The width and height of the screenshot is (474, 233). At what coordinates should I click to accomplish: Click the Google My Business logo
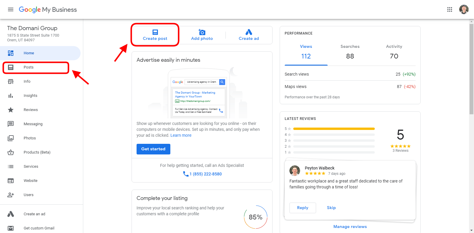click(x=48, y=10)
